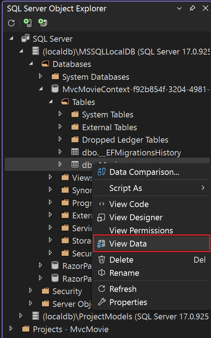
Task: Click the MSSQLLocalDB server icon
Action: (x=36, y=51)
